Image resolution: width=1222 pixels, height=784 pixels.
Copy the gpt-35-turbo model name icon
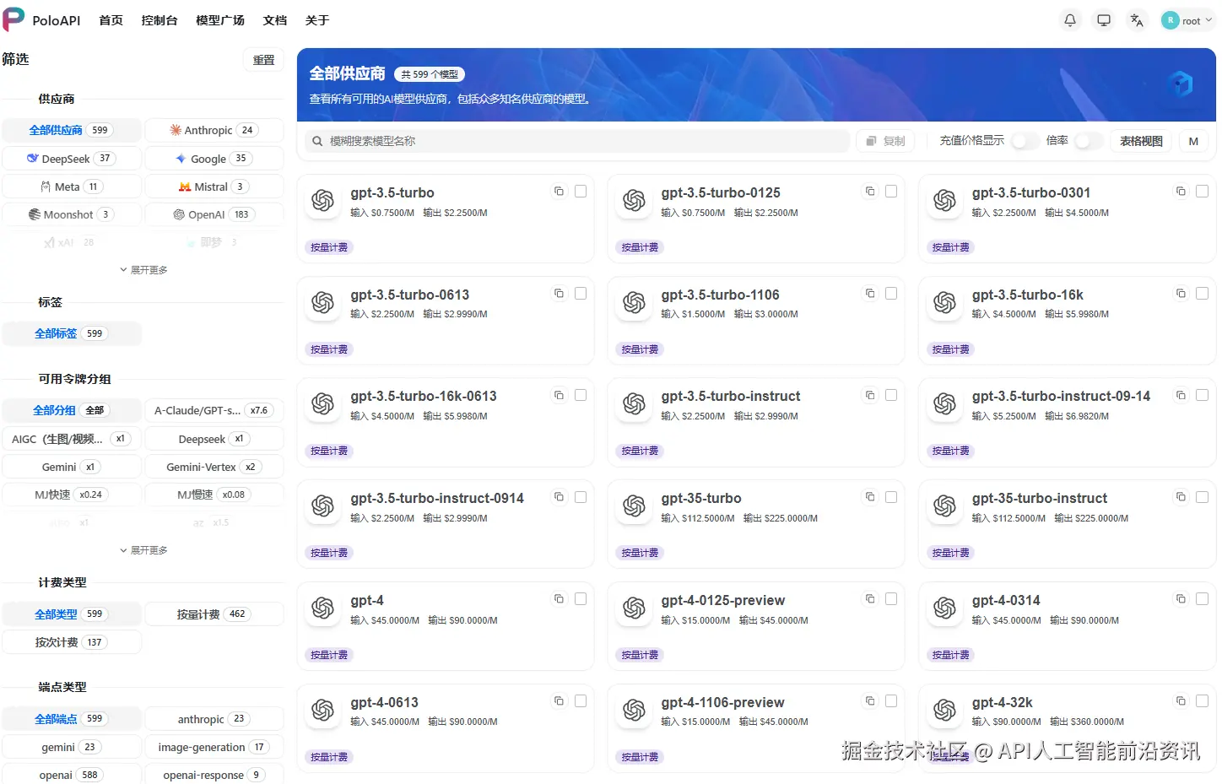click(870, 497)
